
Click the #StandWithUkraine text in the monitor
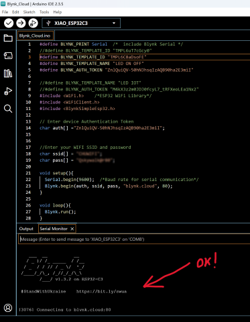(x=44, y=291)
